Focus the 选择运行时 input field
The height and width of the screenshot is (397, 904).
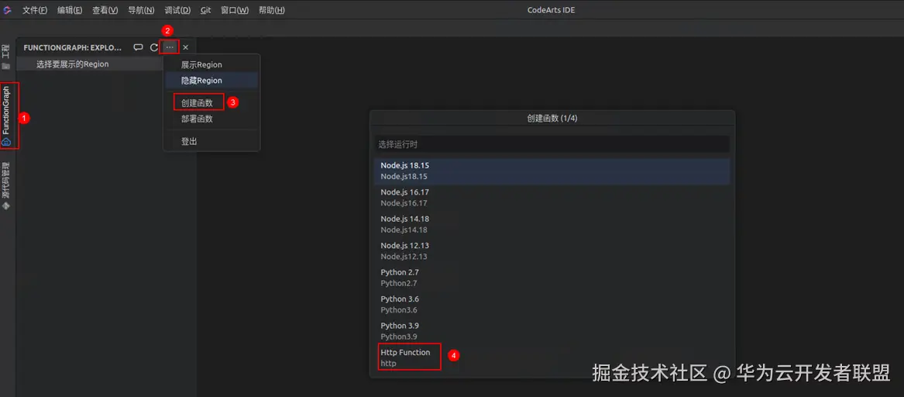click(552, 143)
